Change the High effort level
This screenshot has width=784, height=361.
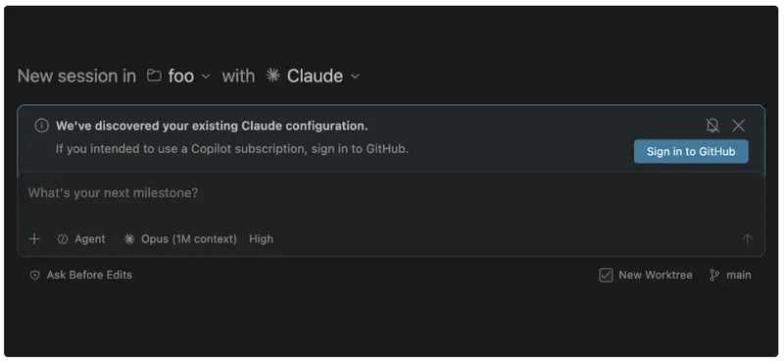point(261,239)
